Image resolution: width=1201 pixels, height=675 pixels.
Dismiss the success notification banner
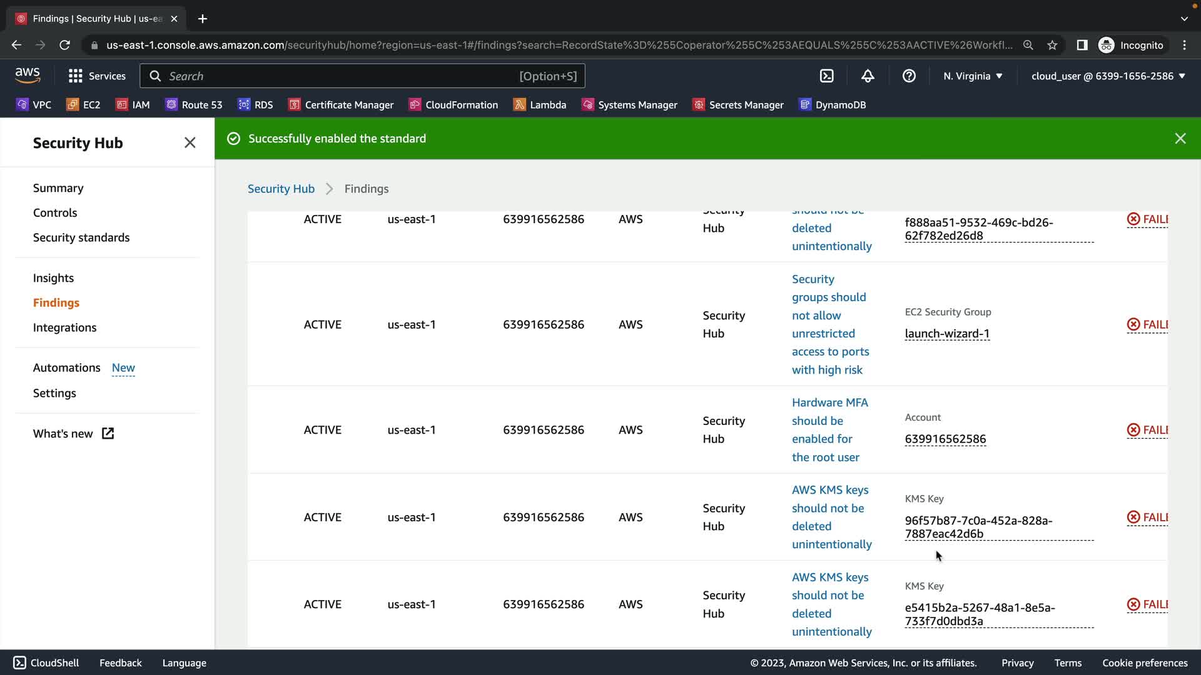[x=1180, y=138]
